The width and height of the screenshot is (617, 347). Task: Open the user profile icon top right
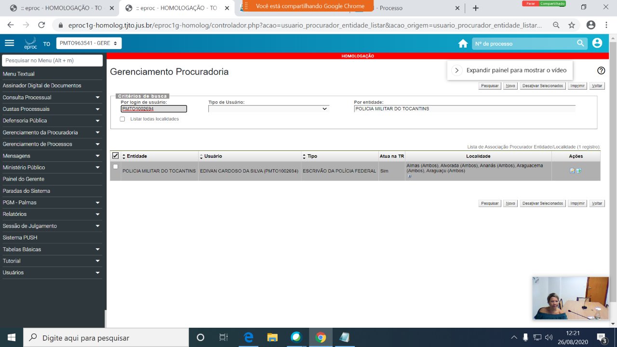pyautogui.click(x=597, y=43)
